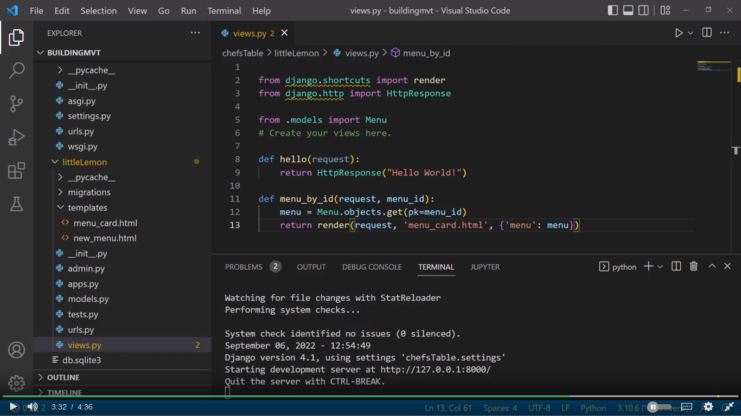Toggle the secondary side bar layout button
Viewport: 741px width, 416px height.
pyautogui.click(x=643, y=11)
